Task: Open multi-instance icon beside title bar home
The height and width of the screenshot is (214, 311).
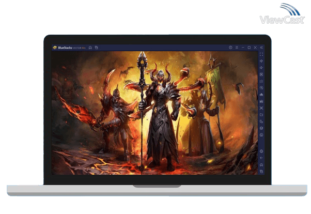Action: (x=97, y=48)
